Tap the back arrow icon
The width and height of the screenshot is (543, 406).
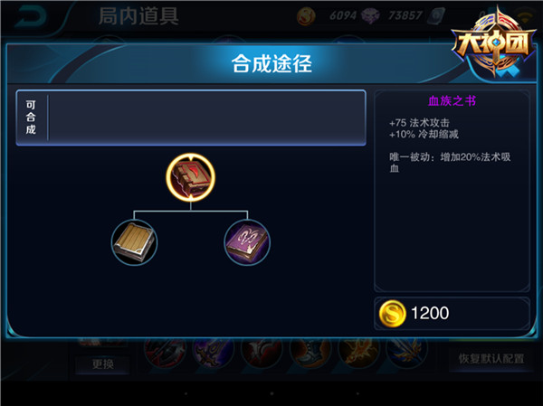coord(31,16)
